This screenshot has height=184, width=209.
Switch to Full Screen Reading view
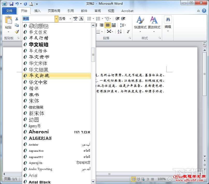tap(138, 179)
